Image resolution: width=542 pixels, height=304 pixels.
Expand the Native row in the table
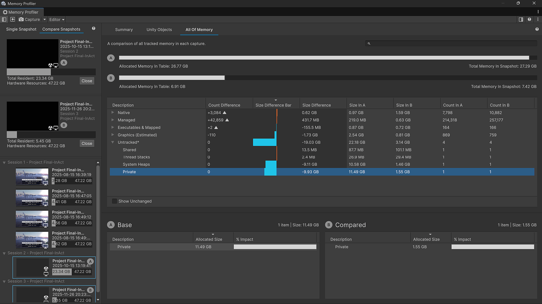click(x=113, y=112)
